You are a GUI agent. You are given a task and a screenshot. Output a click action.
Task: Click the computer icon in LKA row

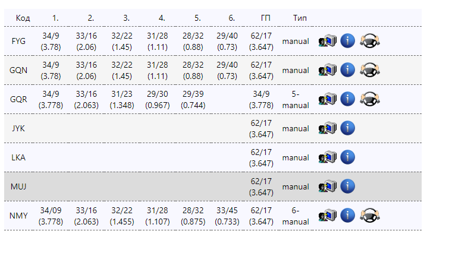point(328,157)
